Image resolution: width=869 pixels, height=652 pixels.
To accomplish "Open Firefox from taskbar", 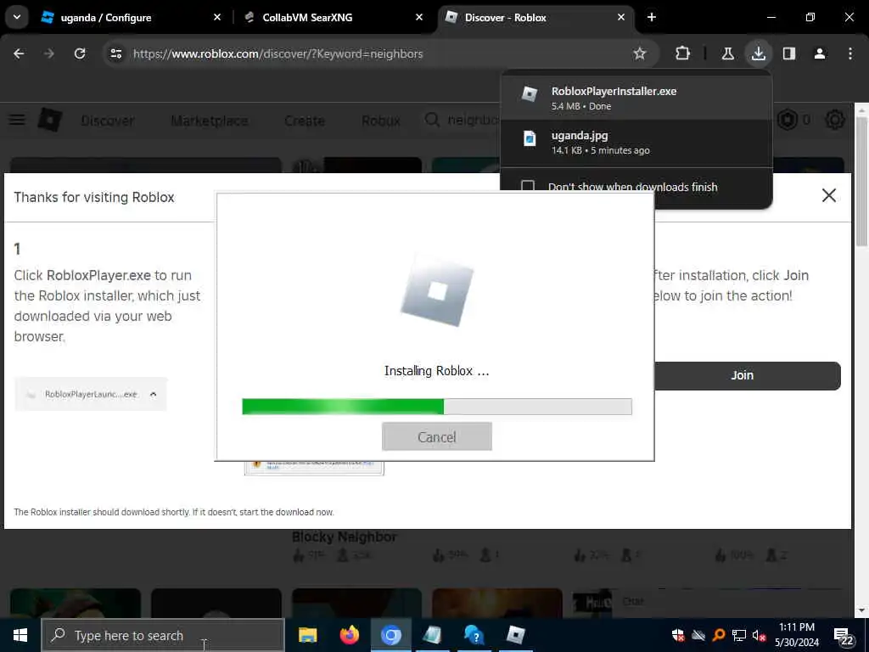I will click(349, 635).
